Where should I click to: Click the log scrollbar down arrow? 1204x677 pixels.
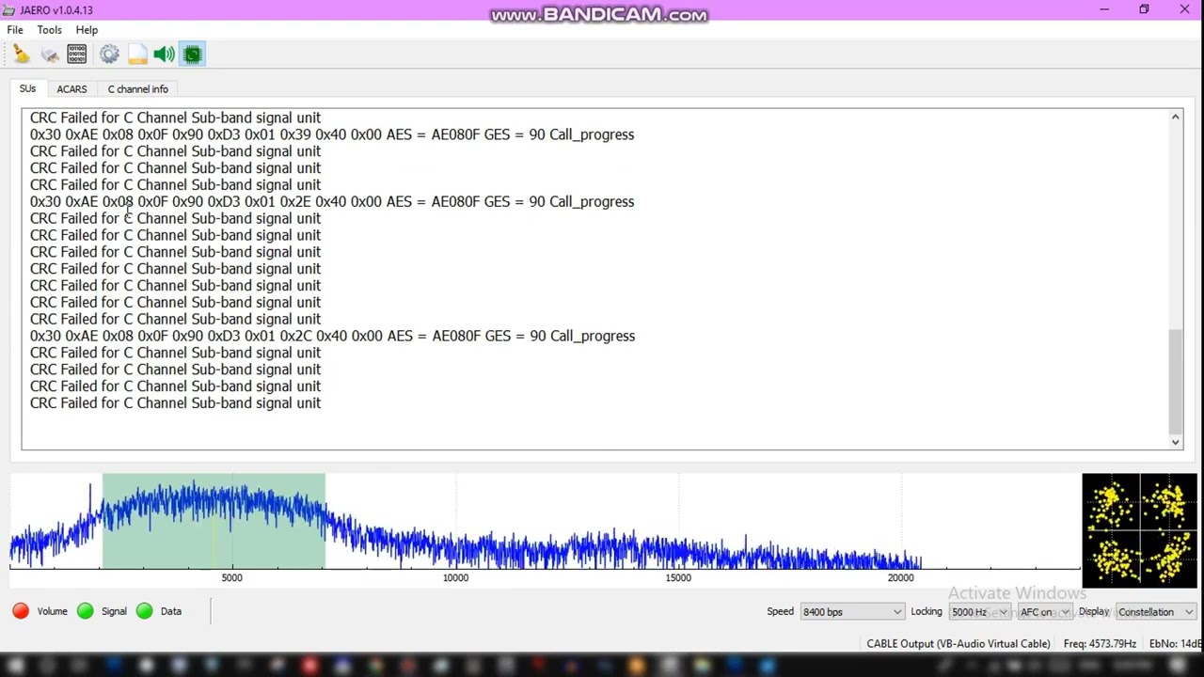coord(1175,442)
